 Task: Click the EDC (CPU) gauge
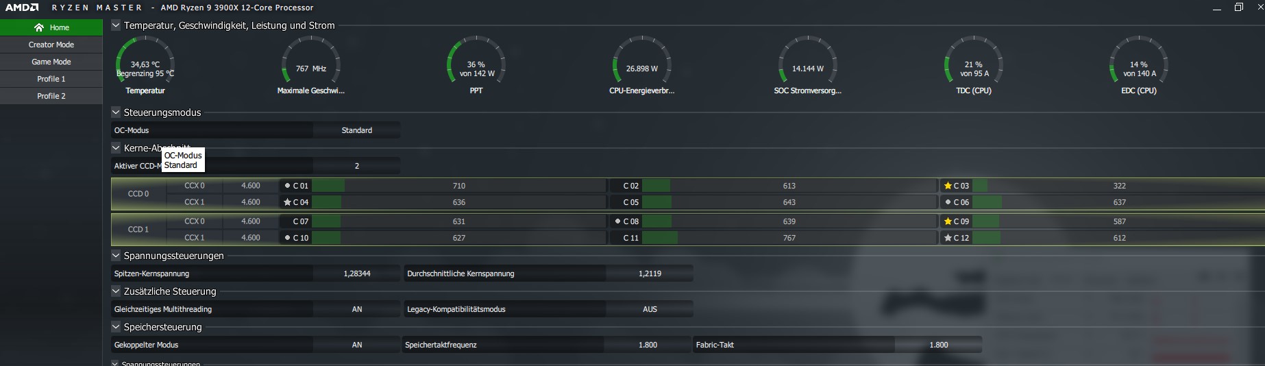coord(1139,65)
